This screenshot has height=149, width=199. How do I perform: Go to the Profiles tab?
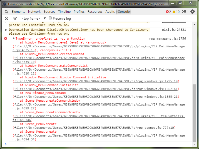click(79, 12)
